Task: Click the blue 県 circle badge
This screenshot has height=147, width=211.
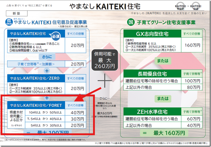Action: click(9, 22)
